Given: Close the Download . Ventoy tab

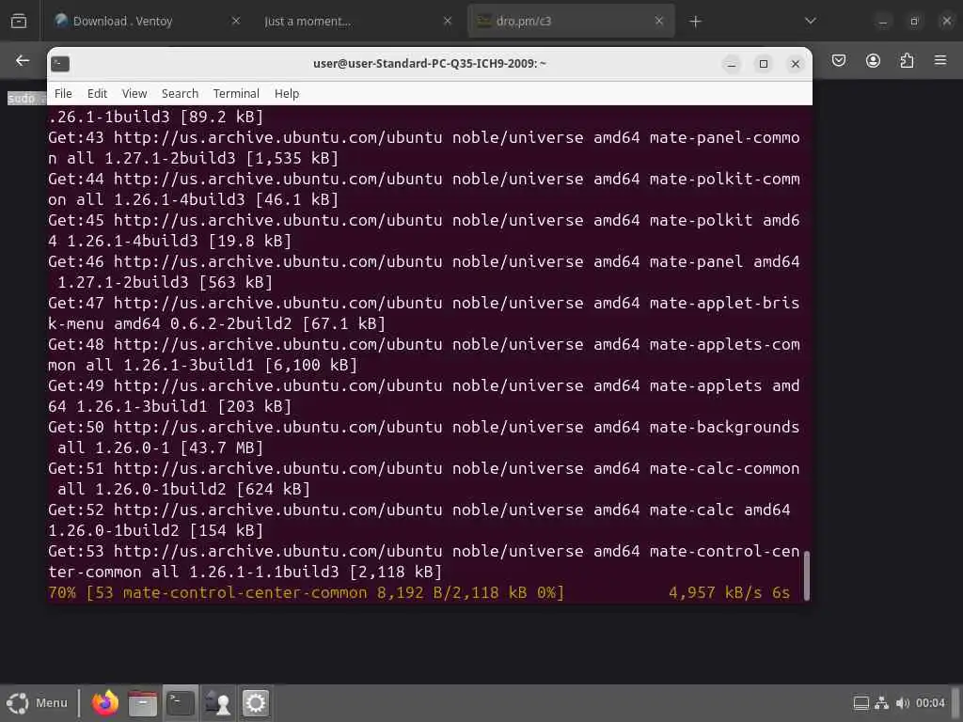Looking at the screenshot, I should (x=235, y=21).
